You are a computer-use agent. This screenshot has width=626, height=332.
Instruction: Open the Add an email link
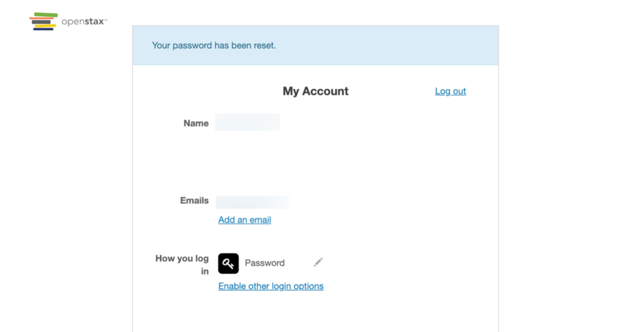[244, 220]
